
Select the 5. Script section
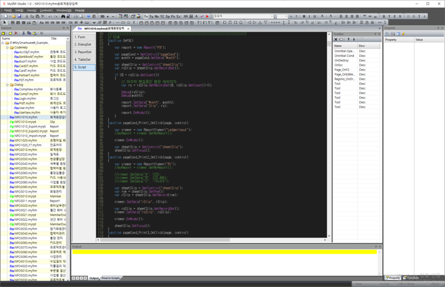pyautogui.click(x=84, y=67)
